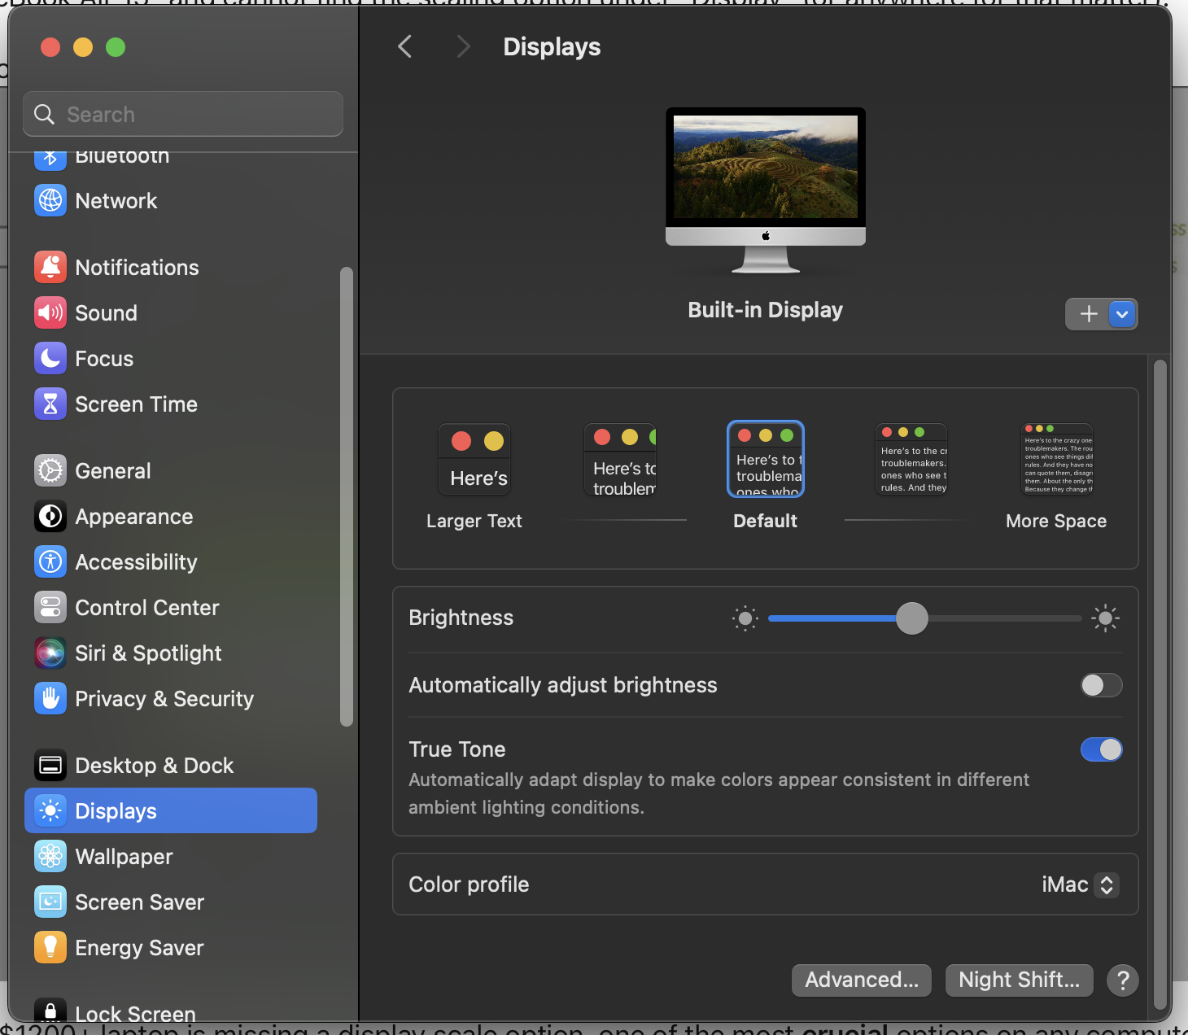Click the Advanced button
This screenshot has width=1188, height=1035.
tap(861, 980)
